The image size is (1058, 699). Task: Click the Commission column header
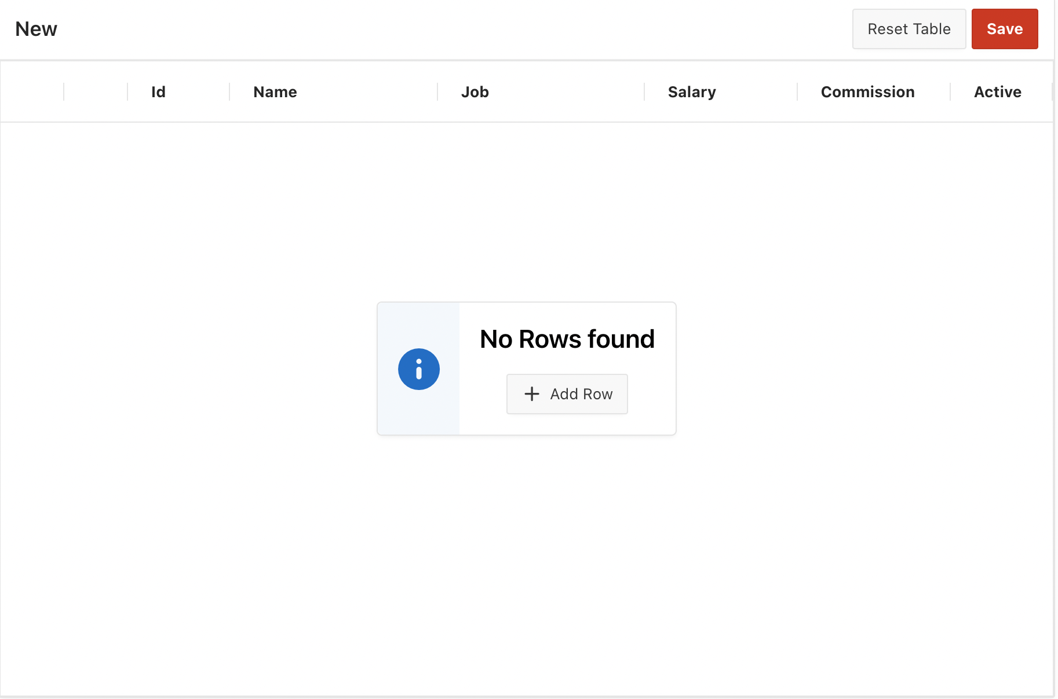click(867, 92)
